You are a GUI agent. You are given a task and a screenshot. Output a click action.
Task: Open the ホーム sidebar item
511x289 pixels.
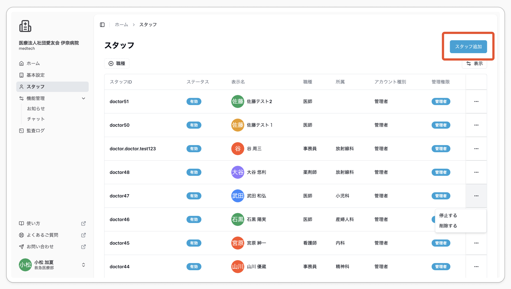coord(52,64)
